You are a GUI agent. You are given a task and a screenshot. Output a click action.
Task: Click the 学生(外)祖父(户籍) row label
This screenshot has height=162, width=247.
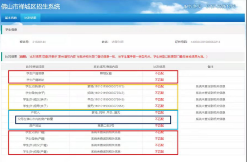click(x=35, y=145)
